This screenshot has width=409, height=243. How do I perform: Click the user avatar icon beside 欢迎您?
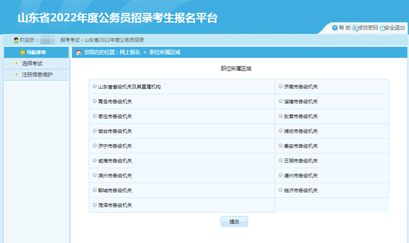click(x=15, y=40)
